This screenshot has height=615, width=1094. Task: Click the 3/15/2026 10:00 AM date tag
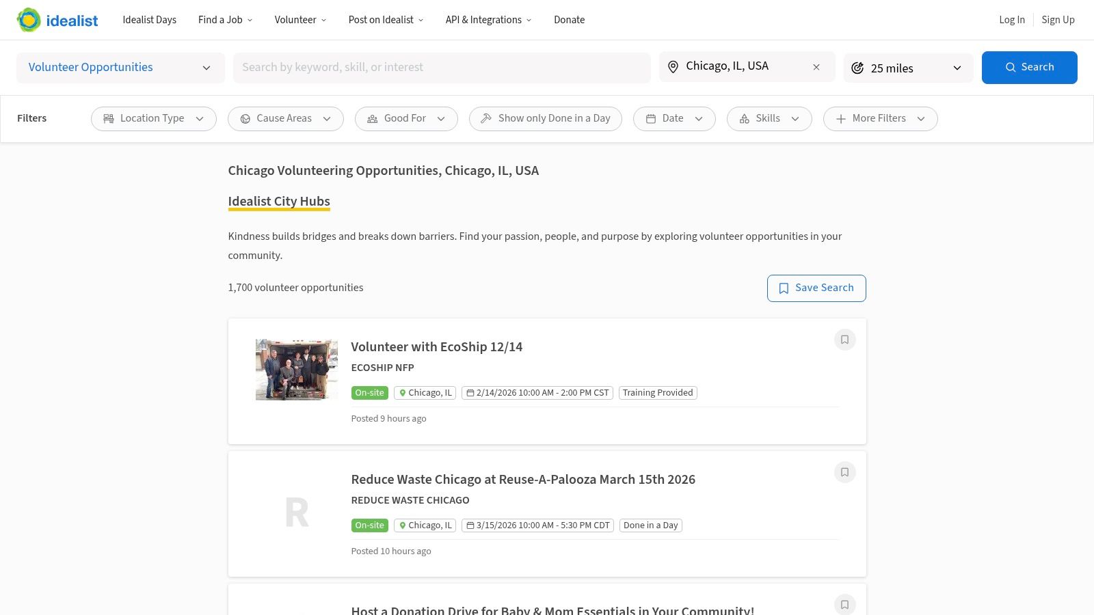click(538, 525)
